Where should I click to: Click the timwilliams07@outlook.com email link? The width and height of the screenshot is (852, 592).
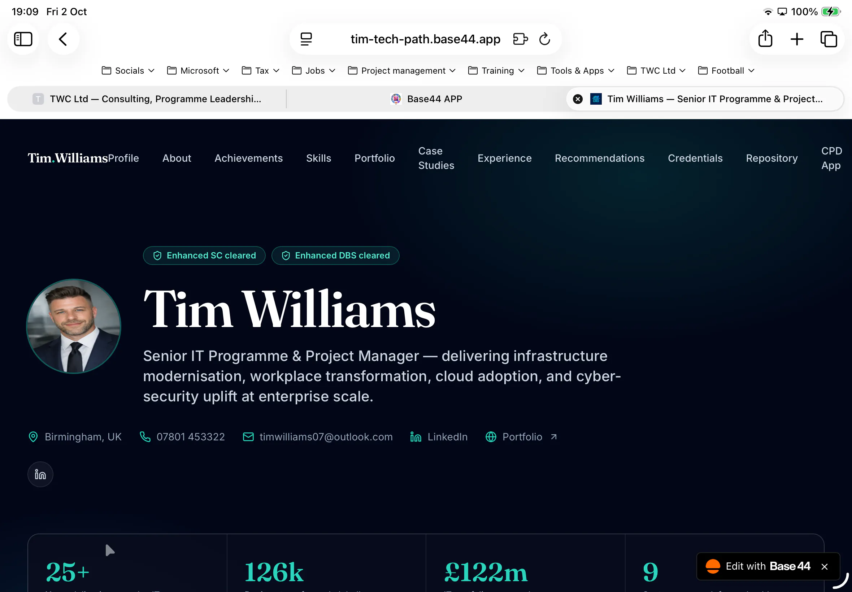click(326, 436)
